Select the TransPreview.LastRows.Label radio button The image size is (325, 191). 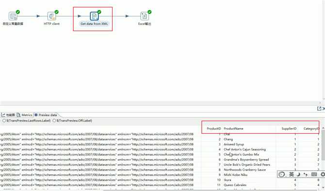[x=4, y=121]
